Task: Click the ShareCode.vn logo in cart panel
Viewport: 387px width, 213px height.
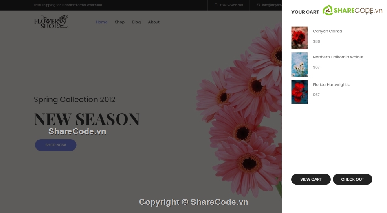Action: point(352,10)
